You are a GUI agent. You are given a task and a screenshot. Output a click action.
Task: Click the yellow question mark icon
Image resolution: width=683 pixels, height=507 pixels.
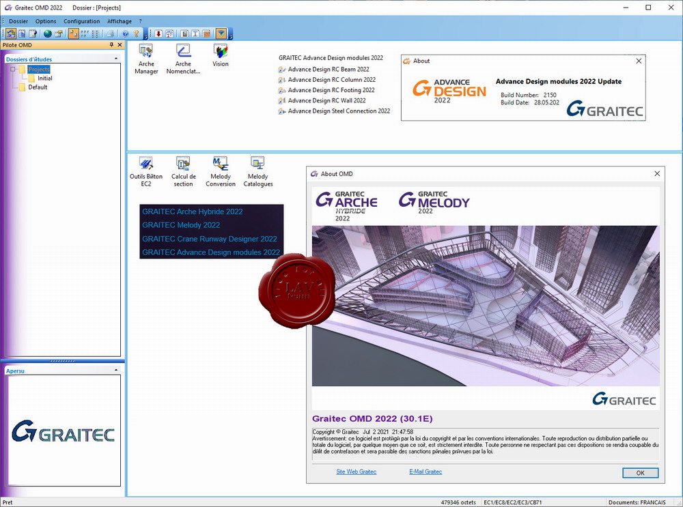click(x=137, y=33)
